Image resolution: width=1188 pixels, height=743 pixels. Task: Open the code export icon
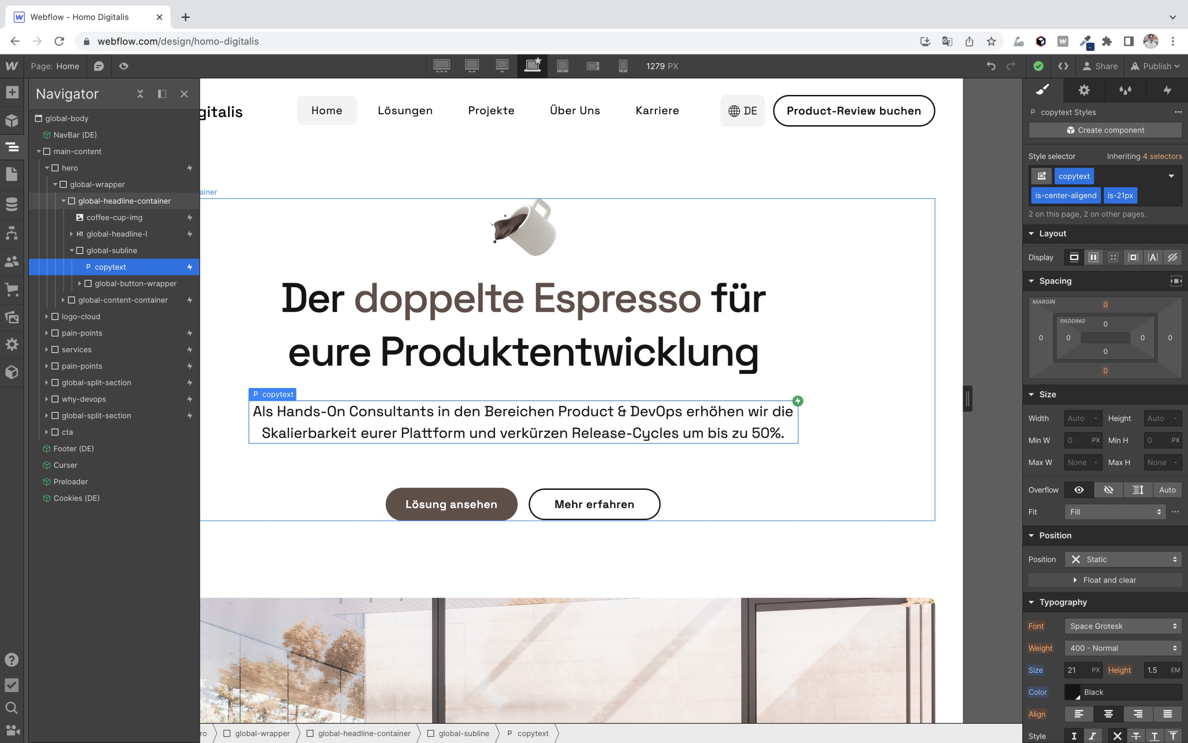1063,67
